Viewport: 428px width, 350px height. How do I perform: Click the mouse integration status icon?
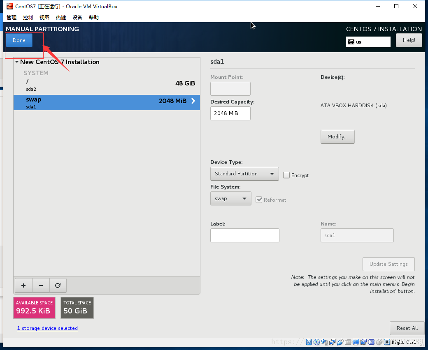point(379,342)
